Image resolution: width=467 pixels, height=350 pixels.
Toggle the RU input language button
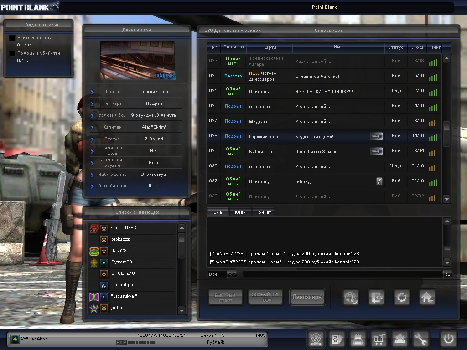pos(447,274)
